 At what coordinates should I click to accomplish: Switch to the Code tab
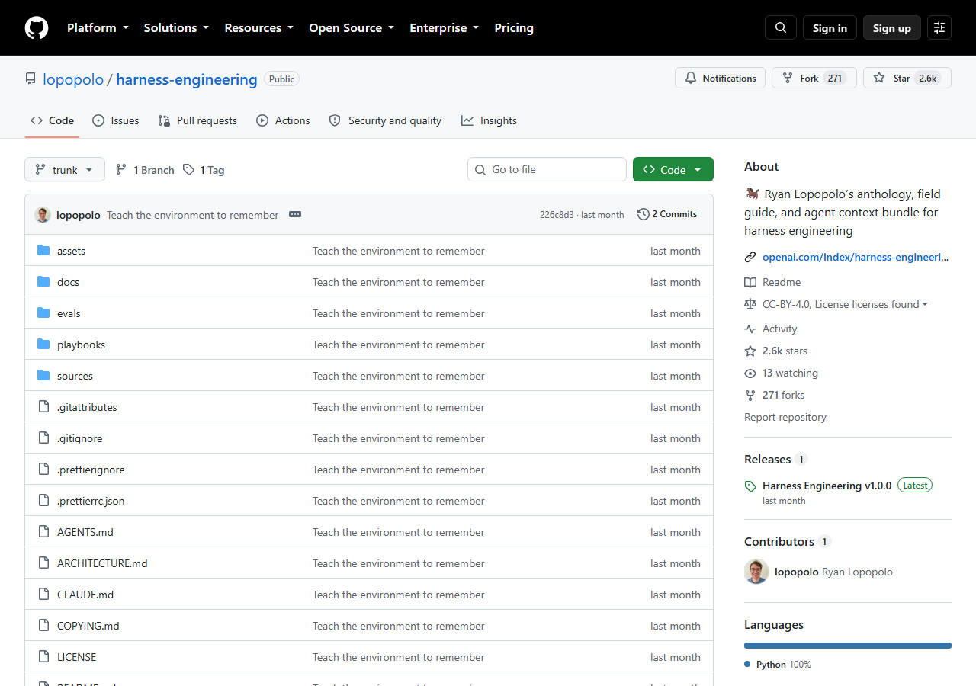click(x=53, y=120)
